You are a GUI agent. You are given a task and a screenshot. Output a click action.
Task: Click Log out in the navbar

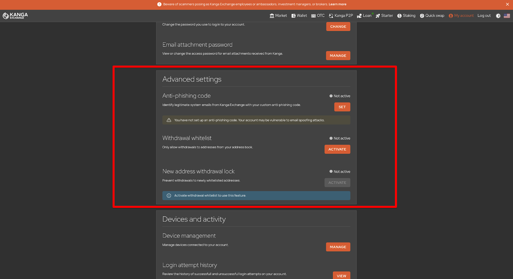(x=484, y=16)
